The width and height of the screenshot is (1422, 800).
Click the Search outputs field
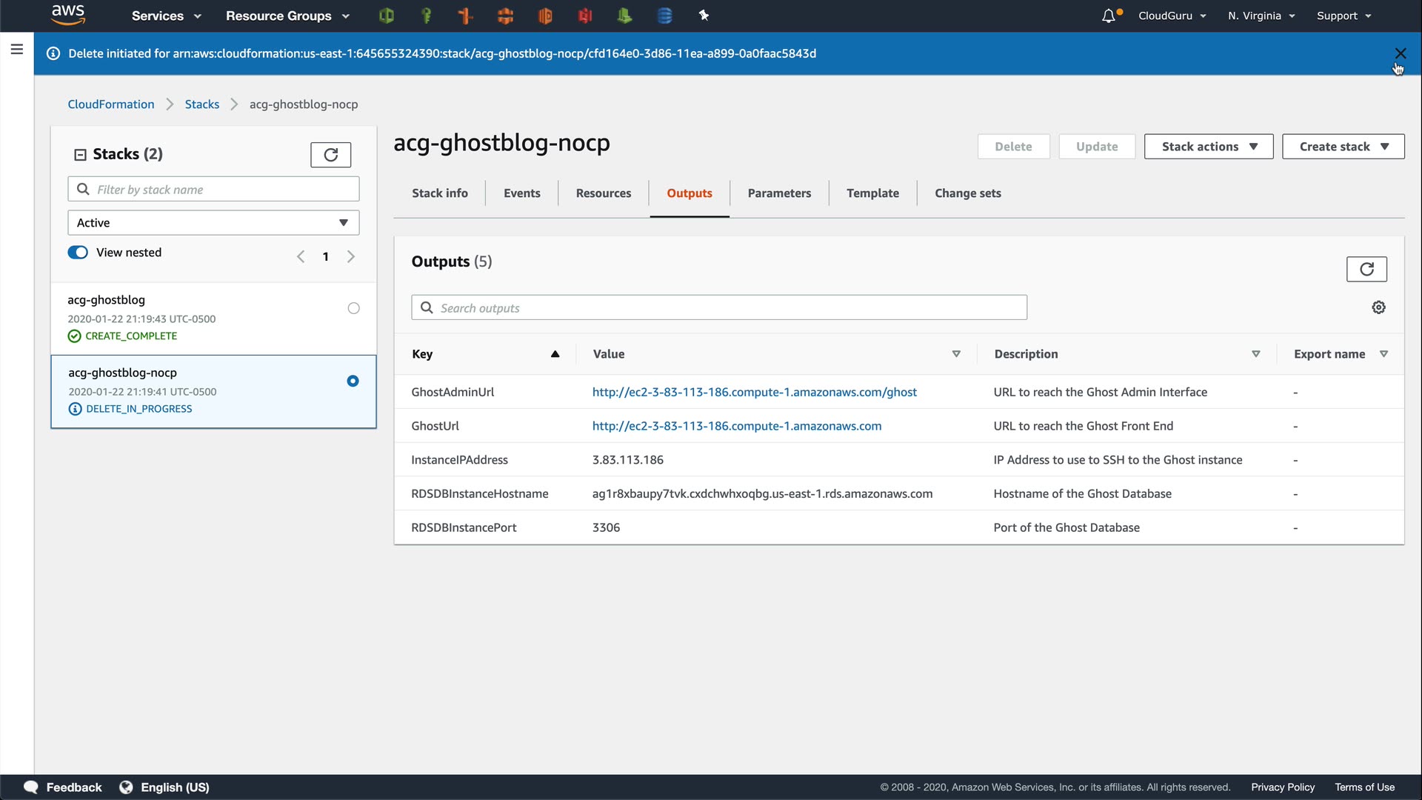click(x=718, y=308)
